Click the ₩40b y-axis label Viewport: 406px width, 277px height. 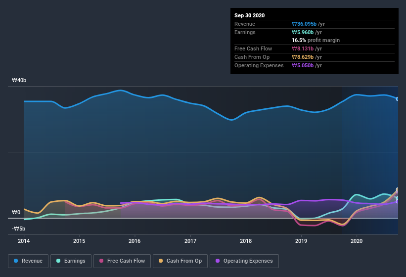click(19, 81)
